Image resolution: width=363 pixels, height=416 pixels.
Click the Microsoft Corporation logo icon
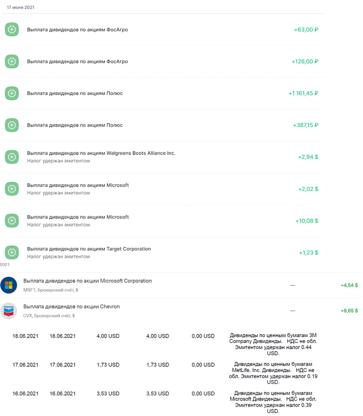[9, 285]
